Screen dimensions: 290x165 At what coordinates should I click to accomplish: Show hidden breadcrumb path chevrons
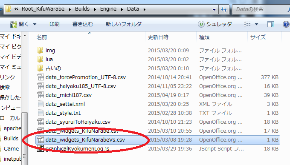(x=16, y=9)
